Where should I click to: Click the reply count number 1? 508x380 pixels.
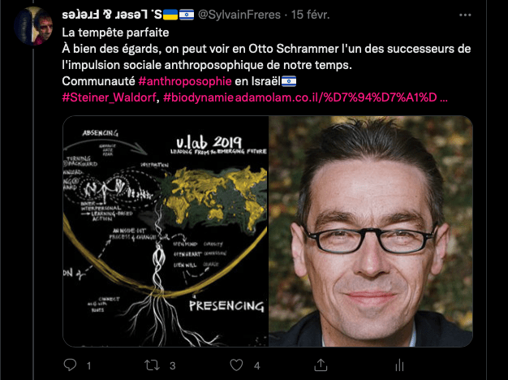(x=88, y=366)
